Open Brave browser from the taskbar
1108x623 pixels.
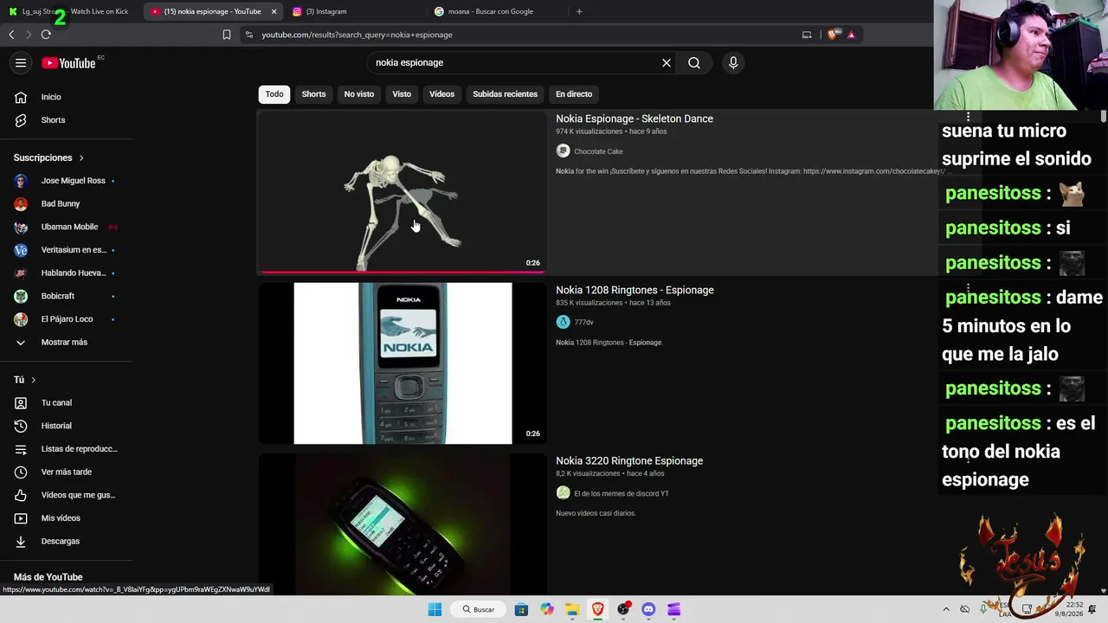[597, 609]
